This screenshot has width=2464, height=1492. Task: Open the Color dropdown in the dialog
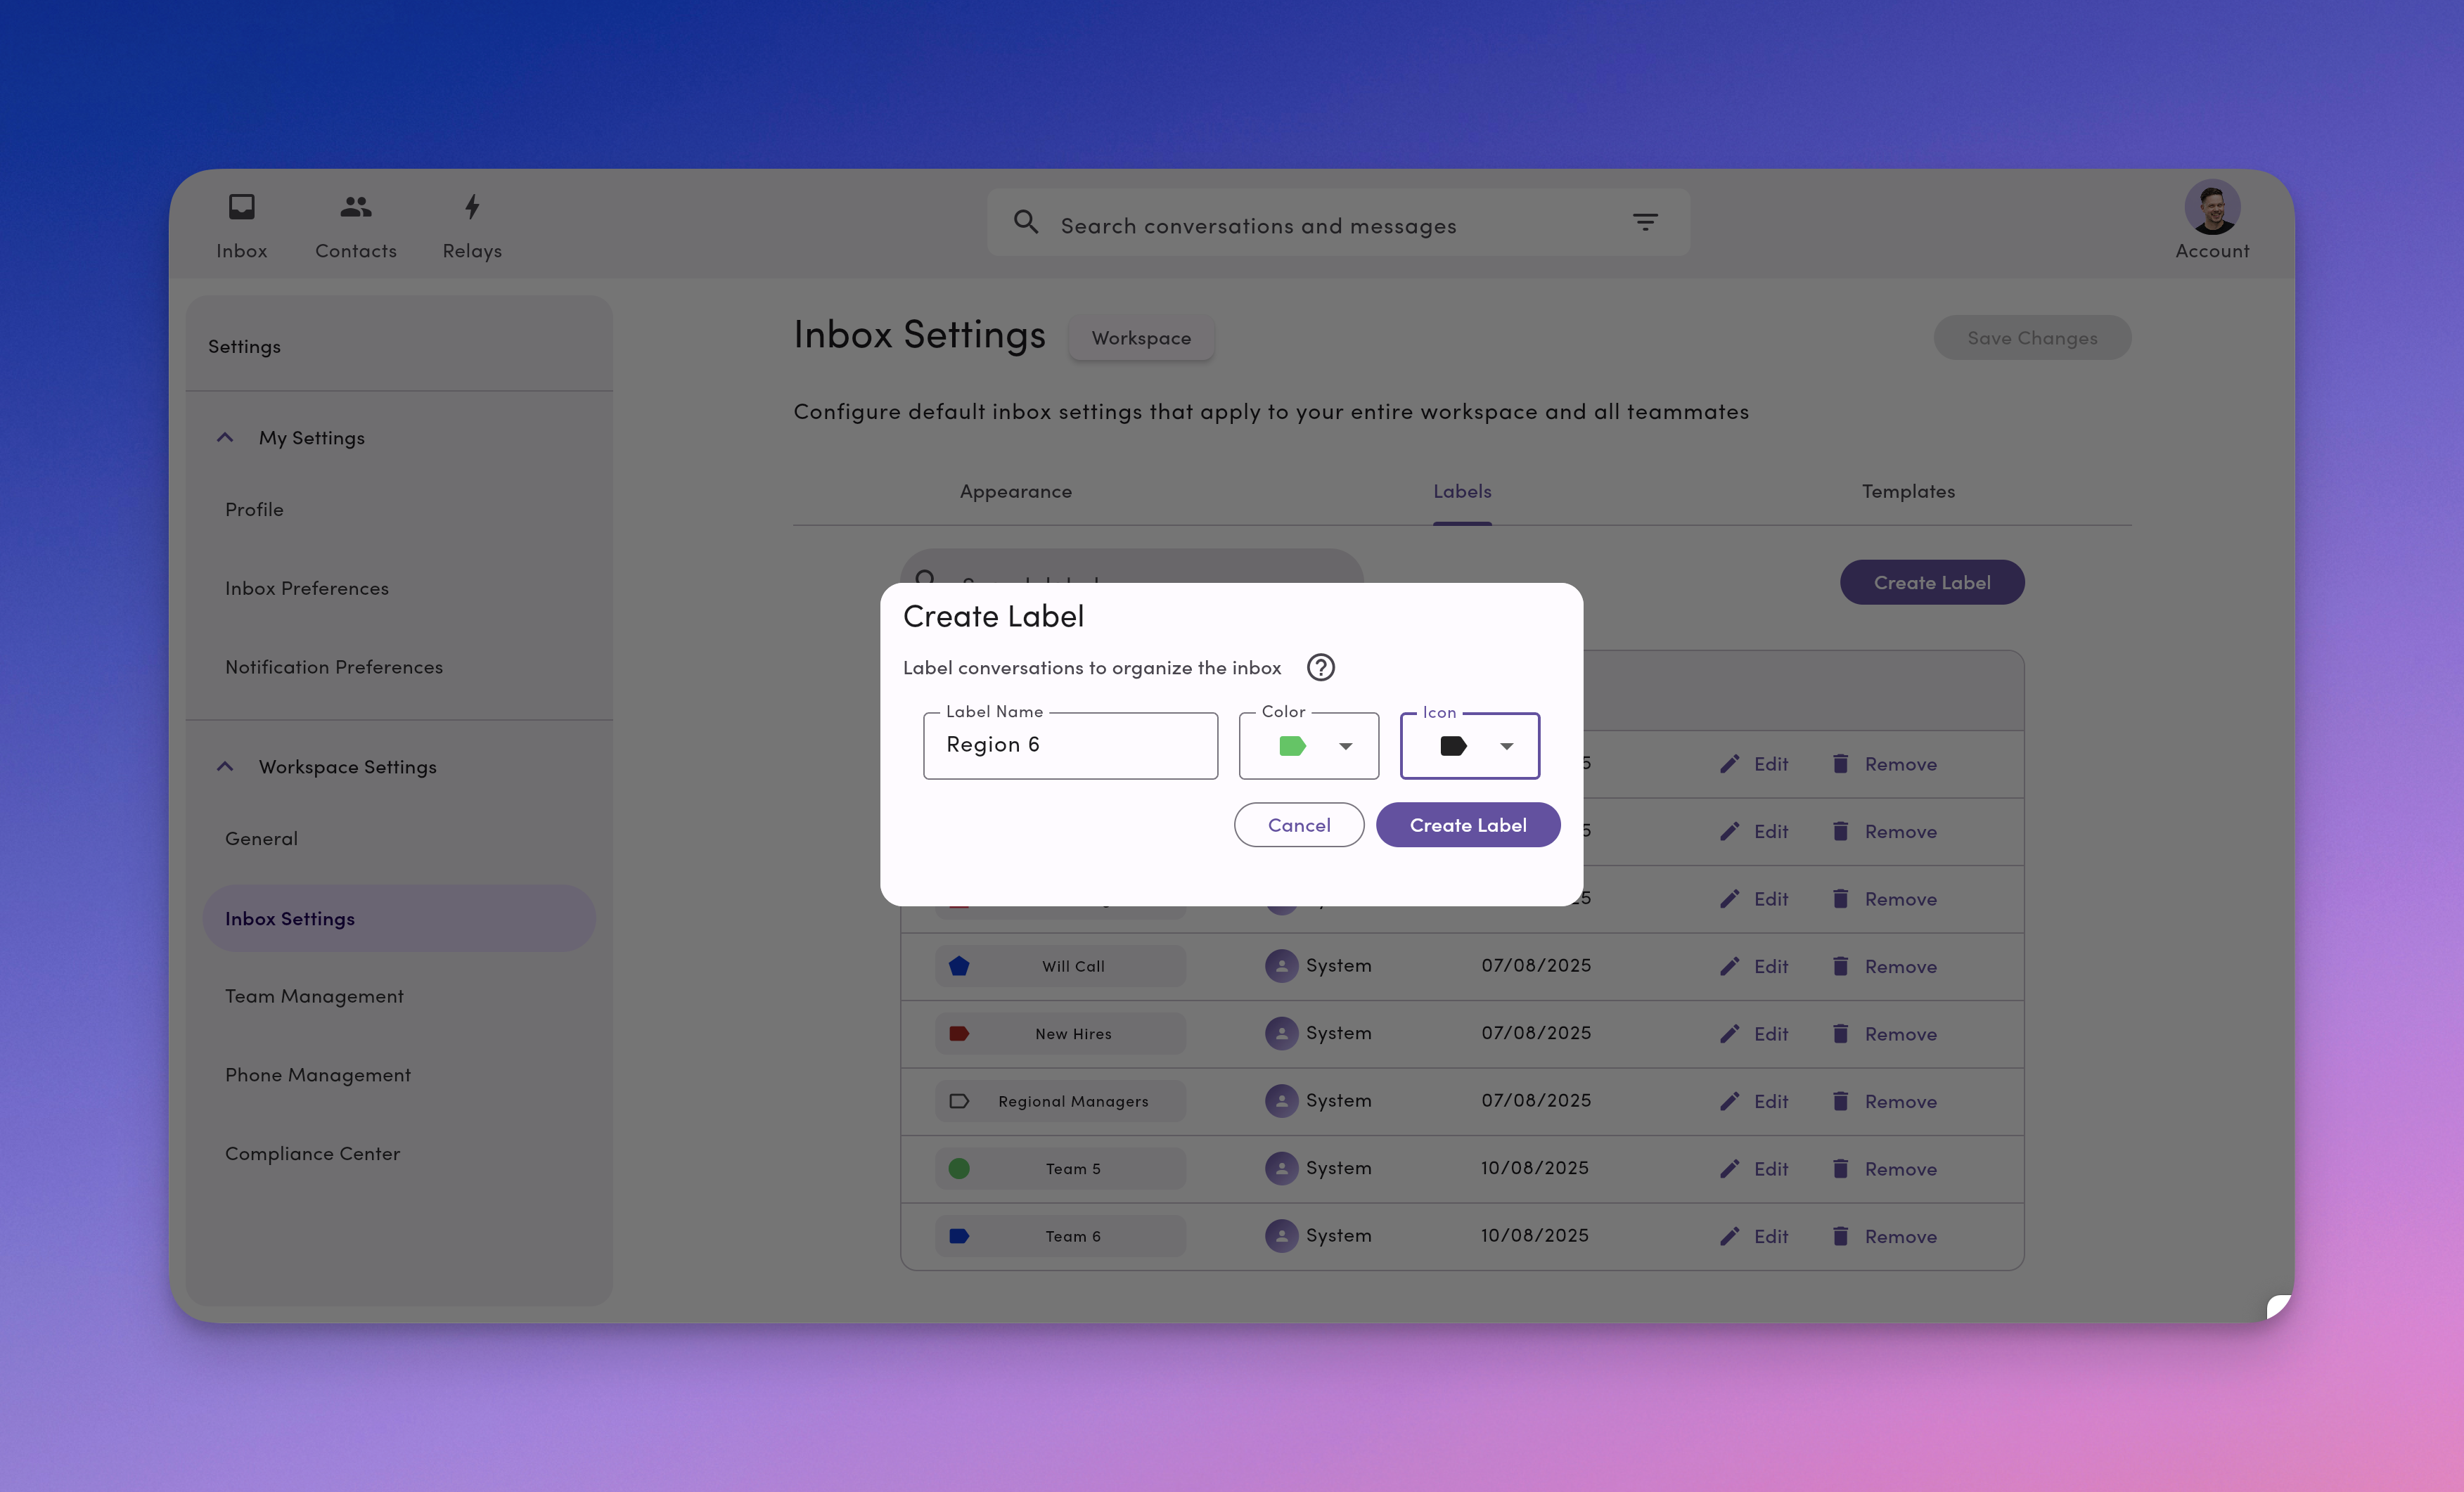1347,745
